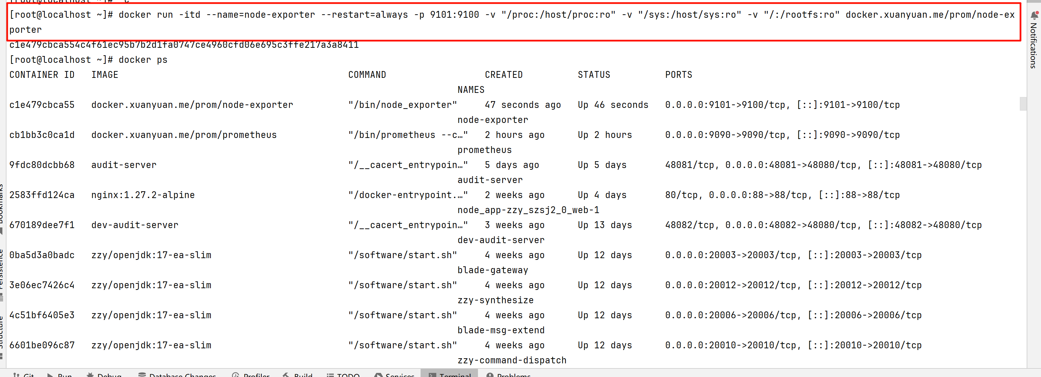Image resolution: width=1041 pixels, height=377 pixels.
Task: Click the prometheus container name
Action: coord(484,150)
